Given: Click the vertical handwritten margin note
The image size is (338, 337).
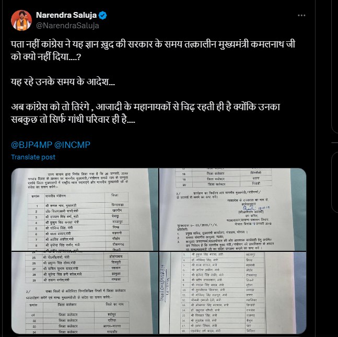Looking at the screenshot, I should 164,283.
